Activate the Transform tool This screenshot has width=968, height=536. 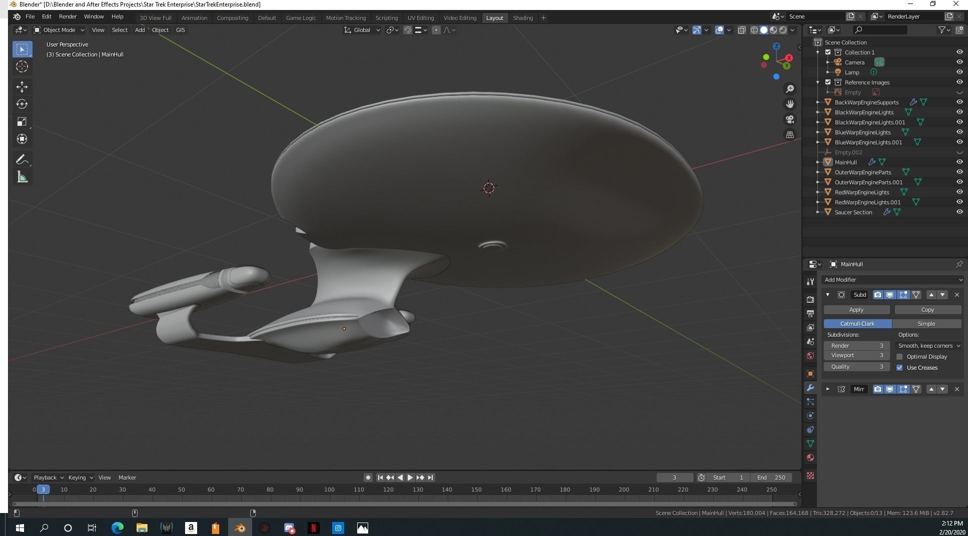pos(22,139)
